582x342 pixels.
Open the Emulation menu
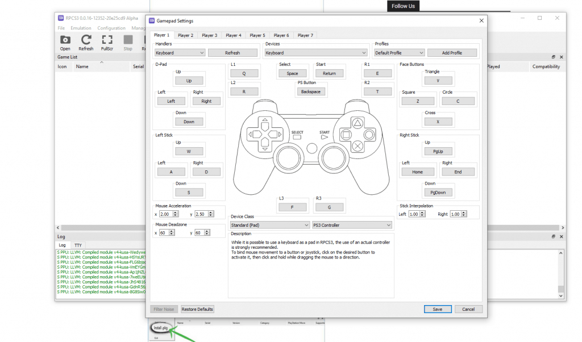pyautogui.click(x=81, y=28)
